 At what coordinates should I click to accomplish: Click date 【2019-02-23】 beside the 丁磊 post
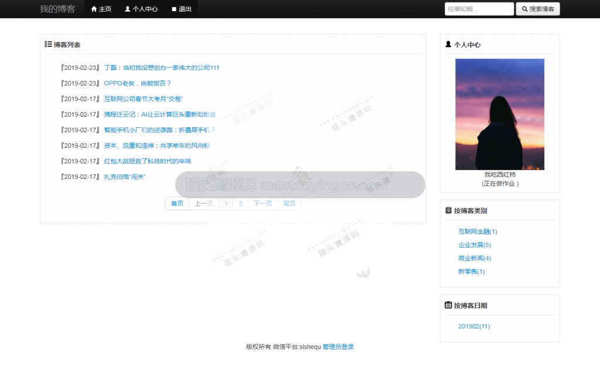click(80, 68)
